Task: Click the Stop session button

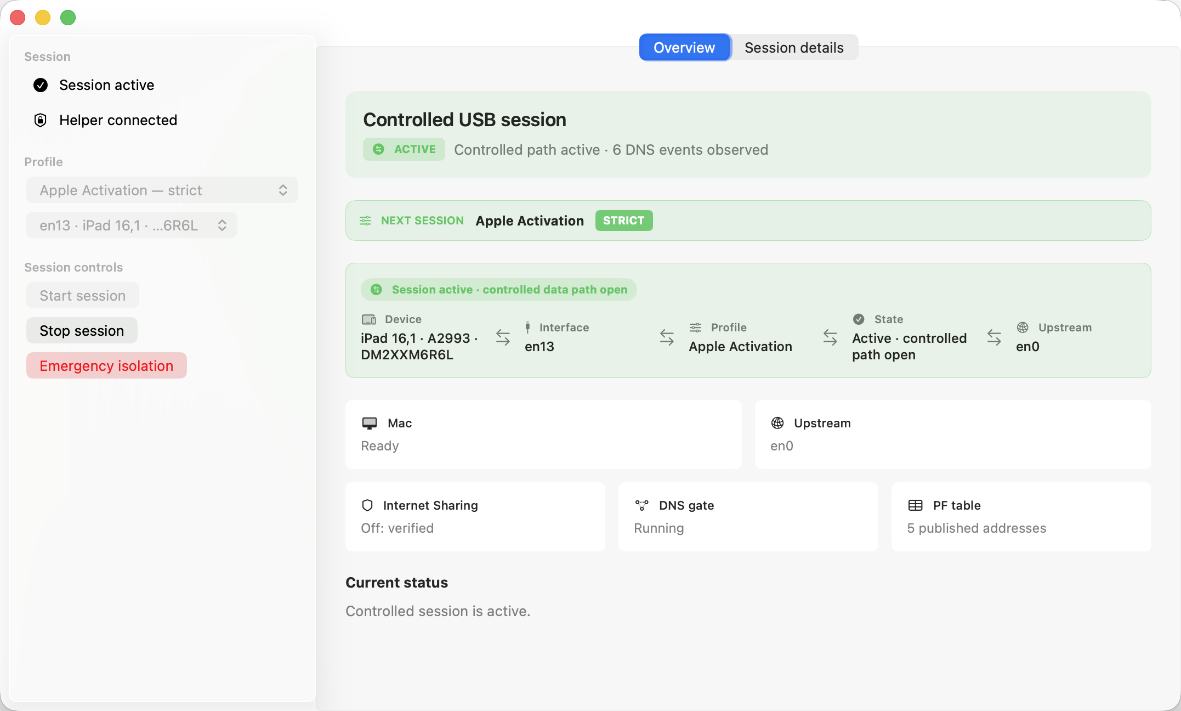Action: [82, 330]
